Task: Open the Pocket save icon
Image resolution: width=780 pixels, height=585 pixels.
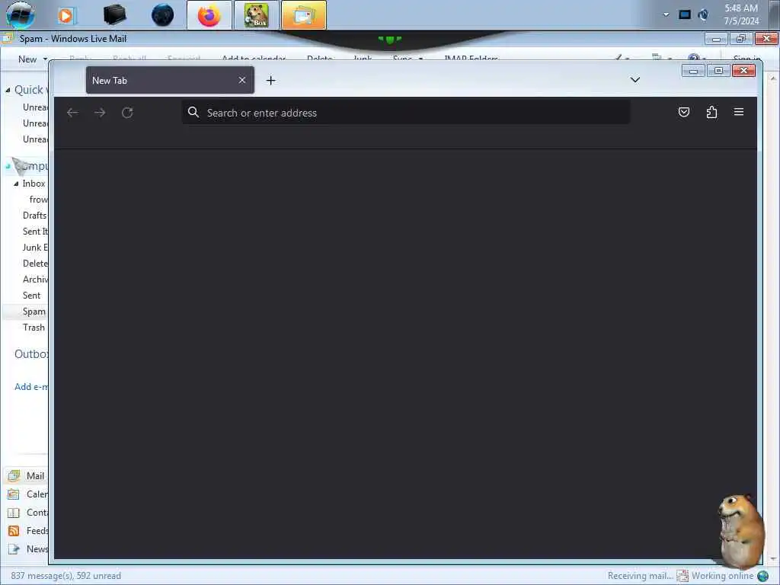Action: (x=684, y=113)
